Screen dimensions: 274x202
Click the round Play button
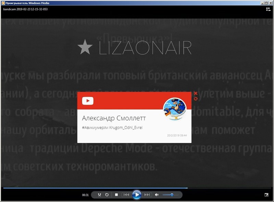[x=137, y=194]
